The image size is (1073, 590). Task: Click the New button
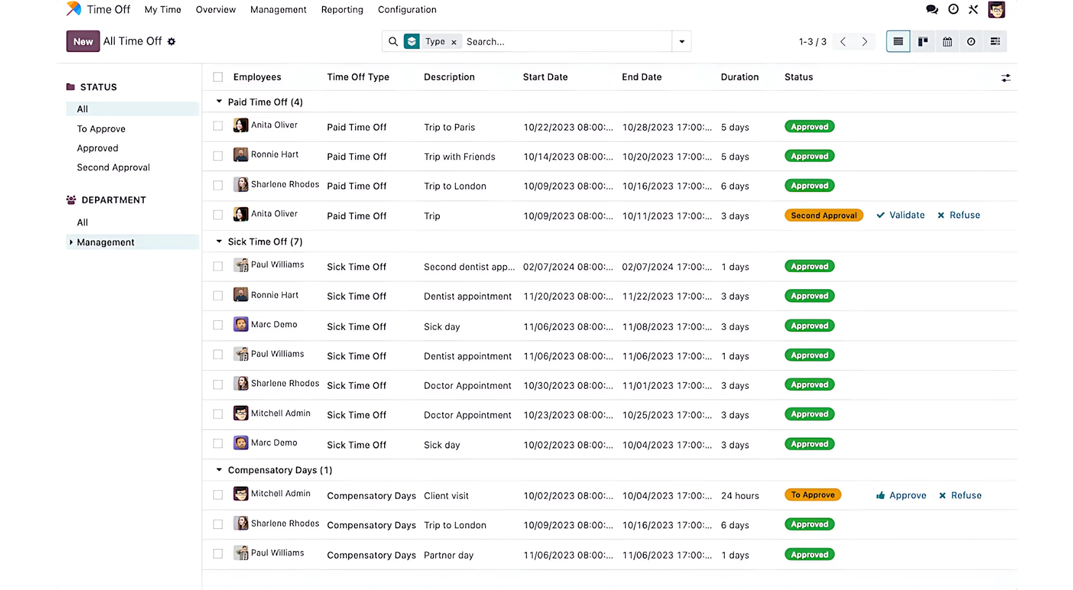click(83, 41)
